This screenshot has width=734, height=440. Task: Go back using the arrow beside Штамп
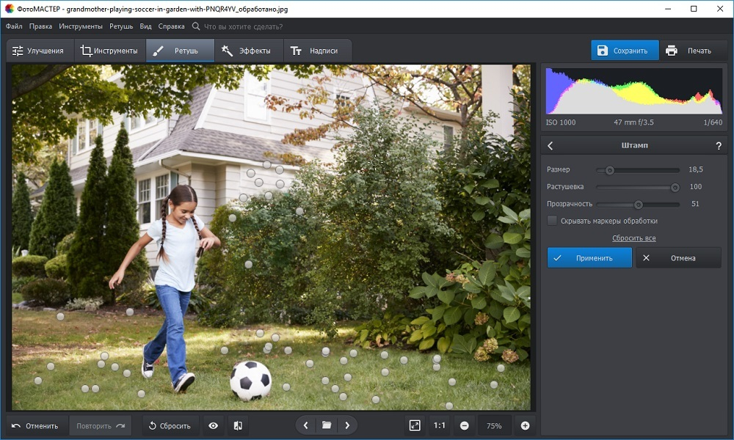550,145
